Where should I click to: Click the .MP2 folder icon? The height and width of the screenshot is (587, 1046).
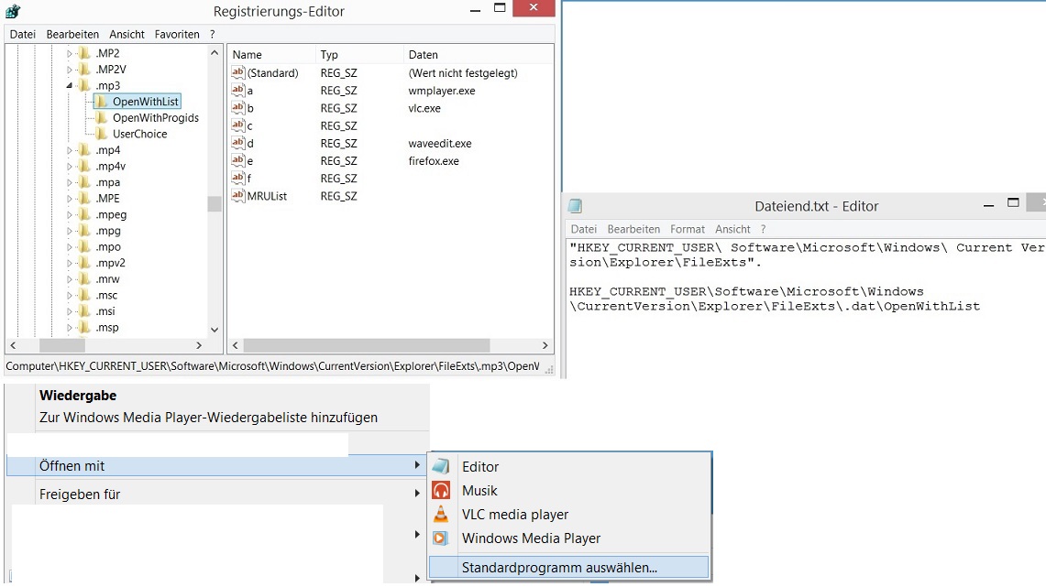click(84, 52)
